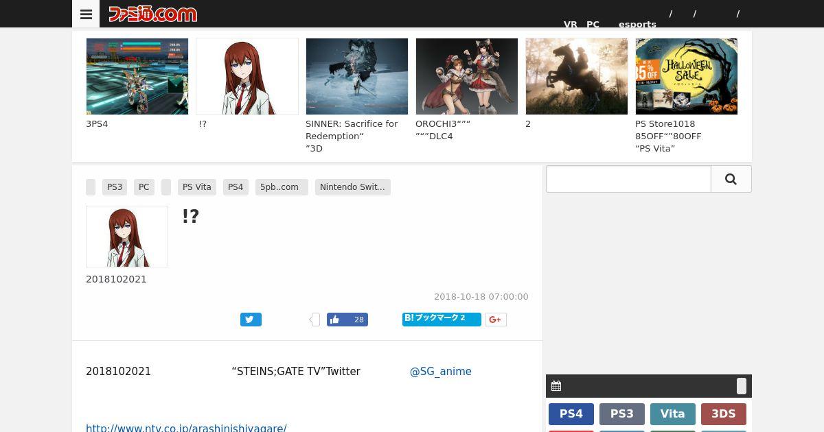Open the SINNER: Sacrifice for Redemption thumbnail
This screenshot has height=432, width=824.
357,76
